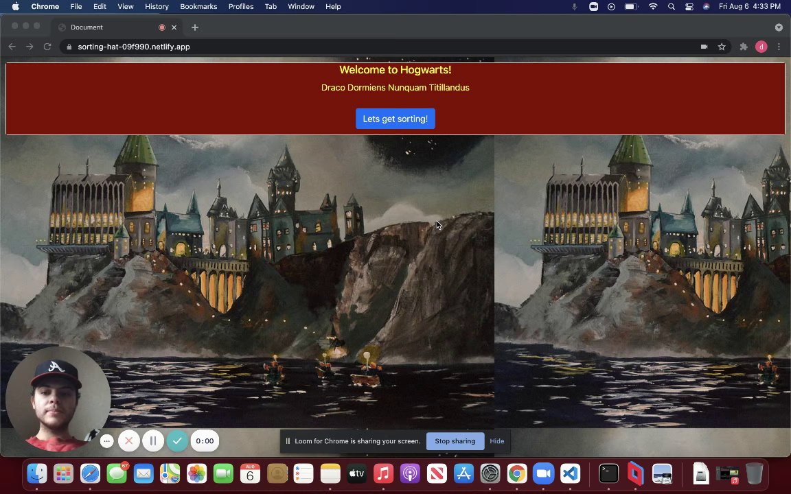Screen dimensions: 791x494
Task: Open a new tab with plus button
Action: tap(195, 27)
